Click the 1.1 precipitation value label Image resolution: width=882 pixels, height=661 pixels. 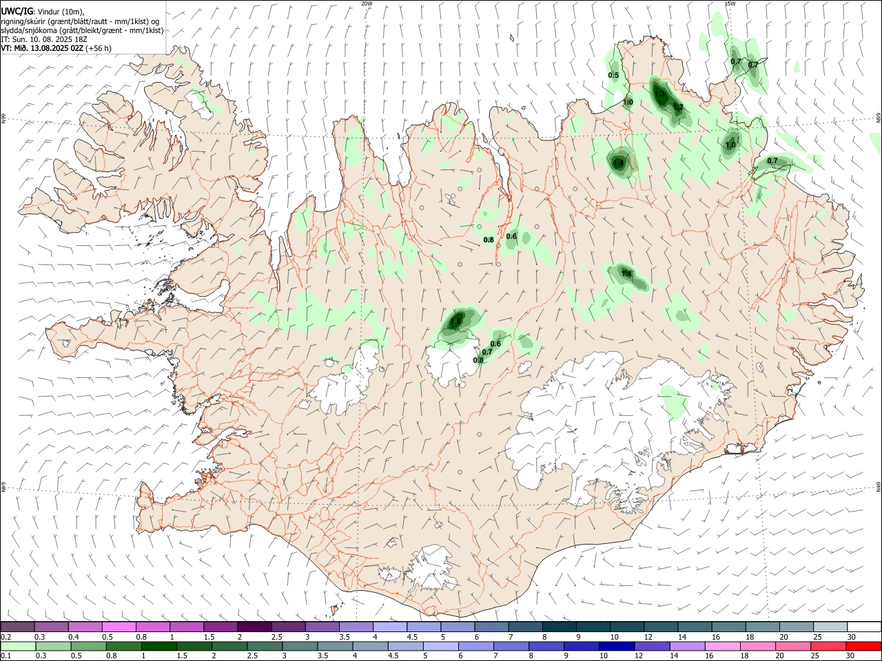tap(626, 273)
